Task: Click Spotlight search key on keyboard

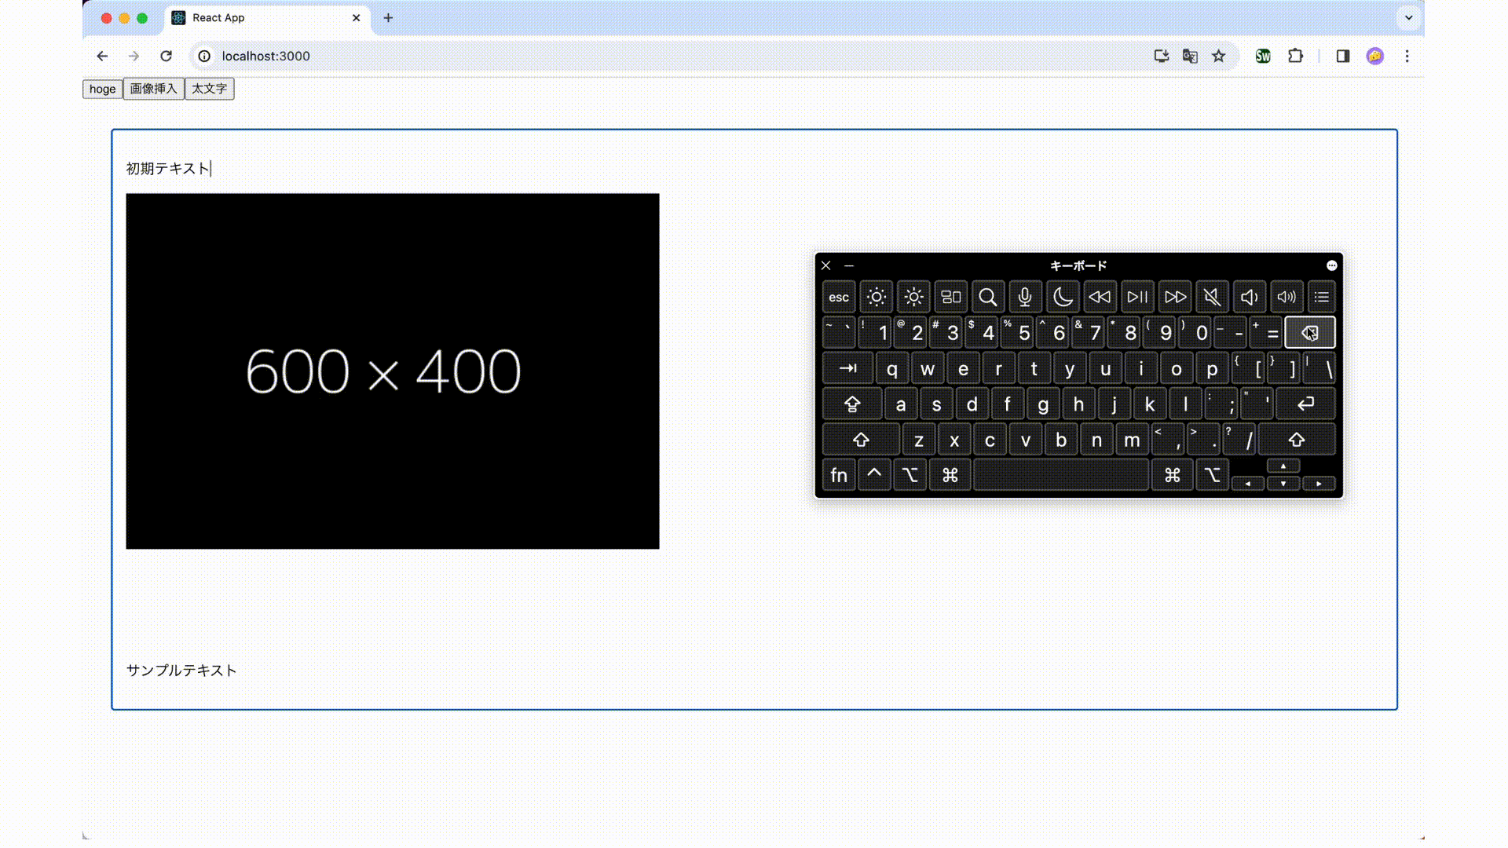Action: 988,297
